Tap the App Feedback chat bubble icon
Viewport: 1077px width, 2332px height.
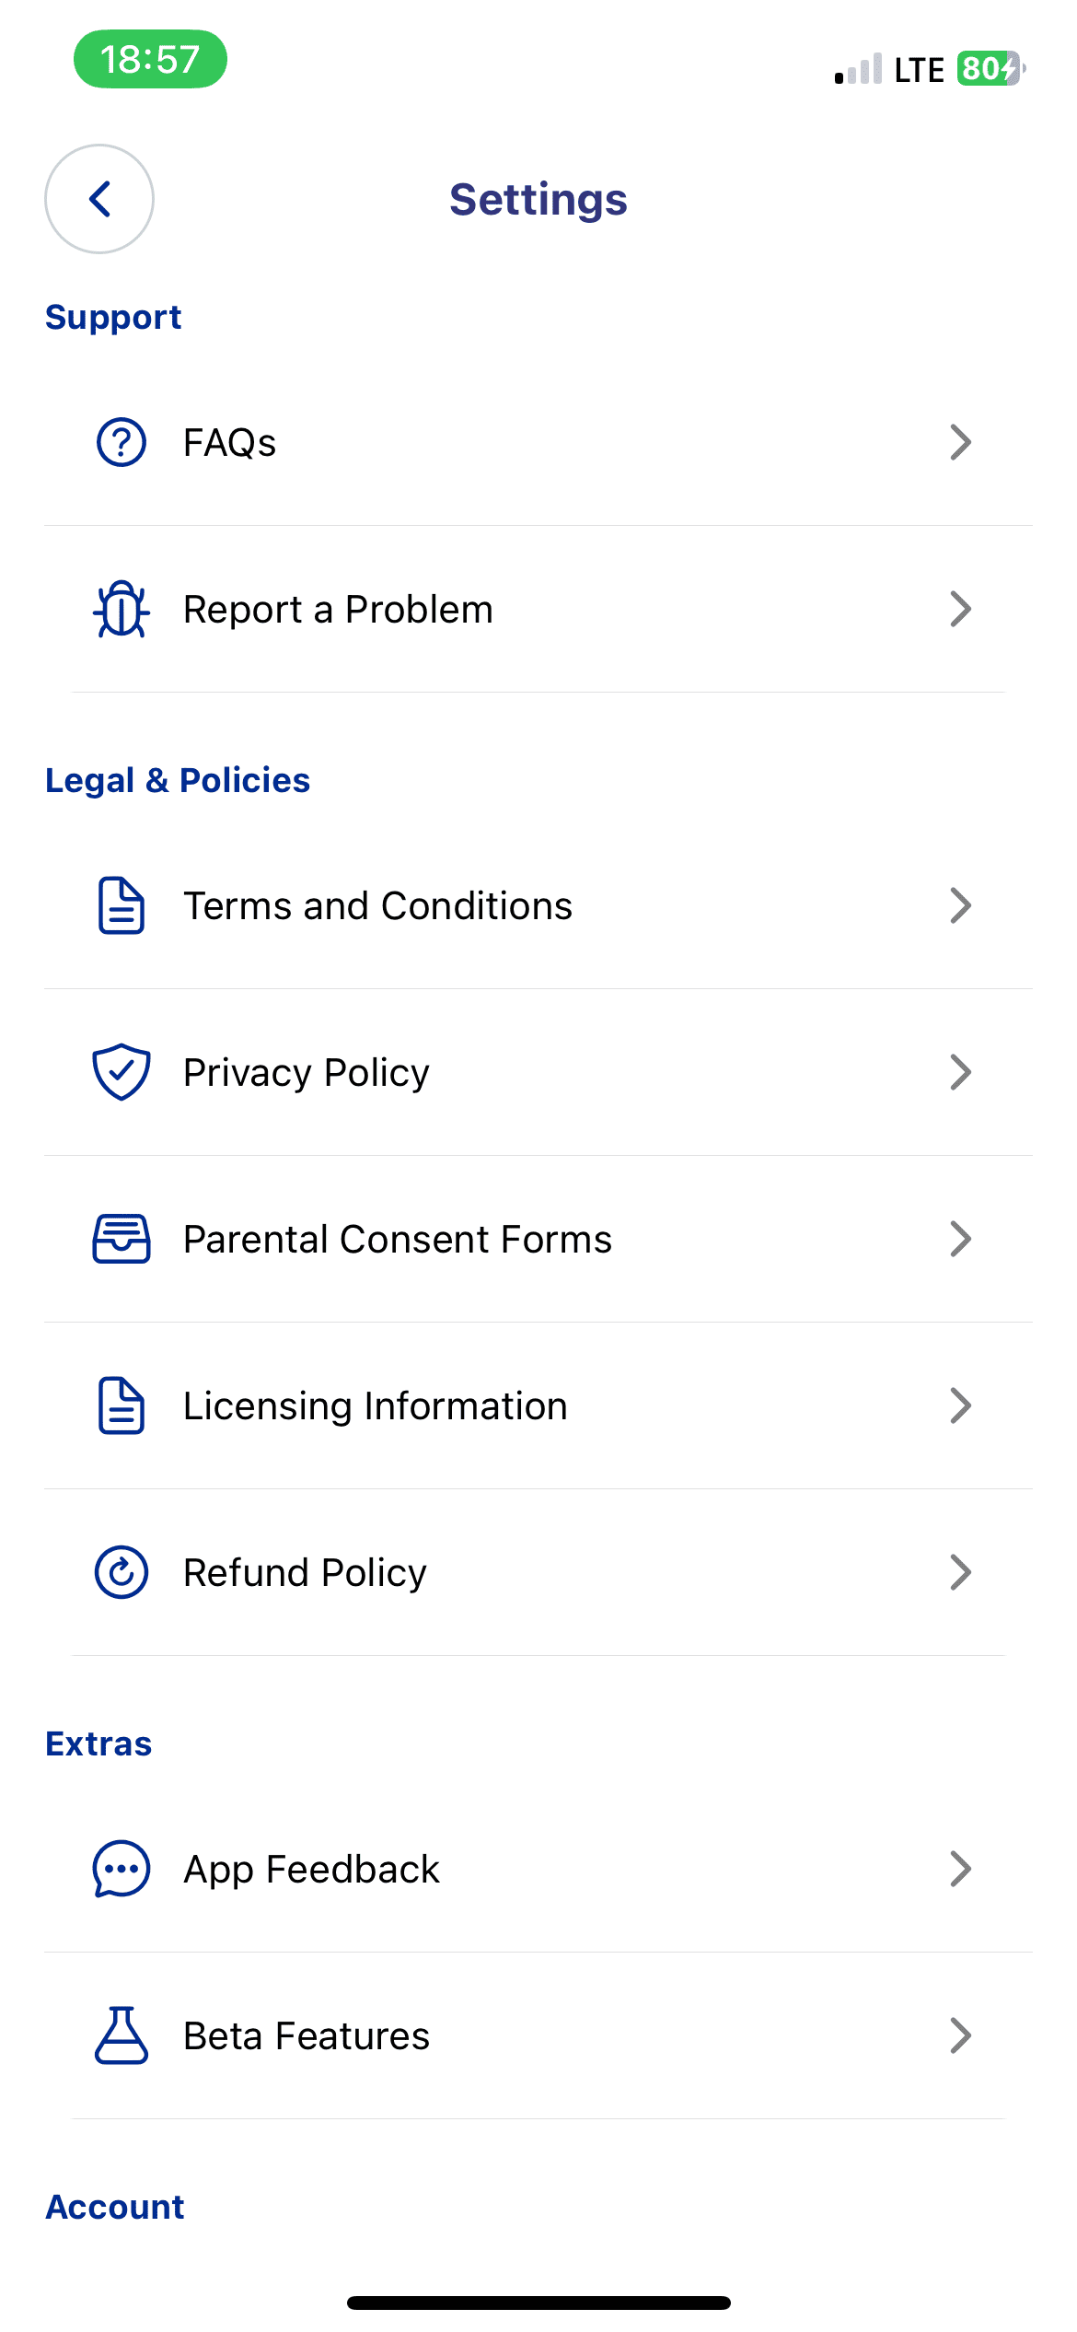coord(122,1869)
